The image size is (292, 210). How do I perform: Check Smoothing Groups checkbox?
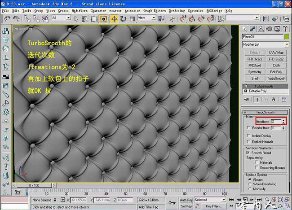(x=257, y=167)
